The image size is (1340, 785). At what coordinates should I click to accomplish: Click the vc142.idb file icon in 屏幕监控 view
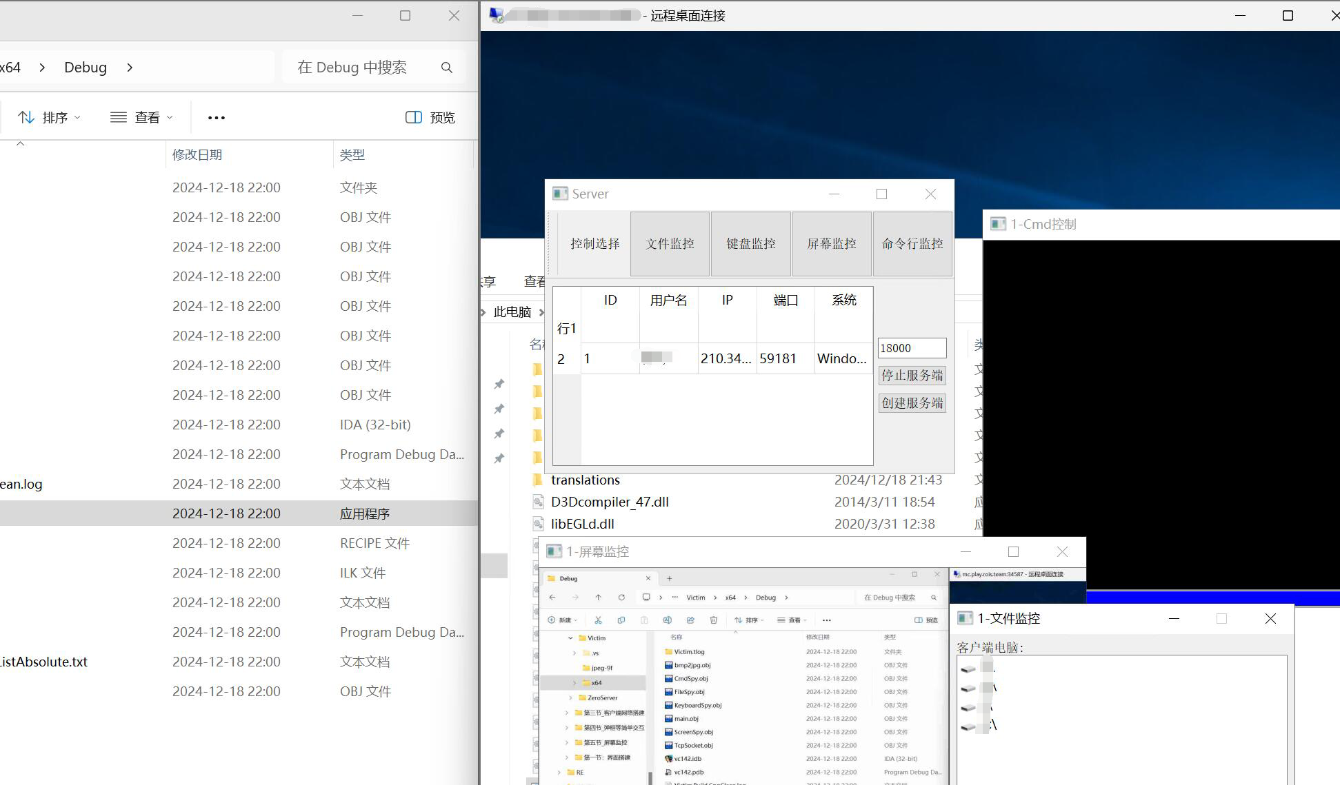[x=668, y=759]
